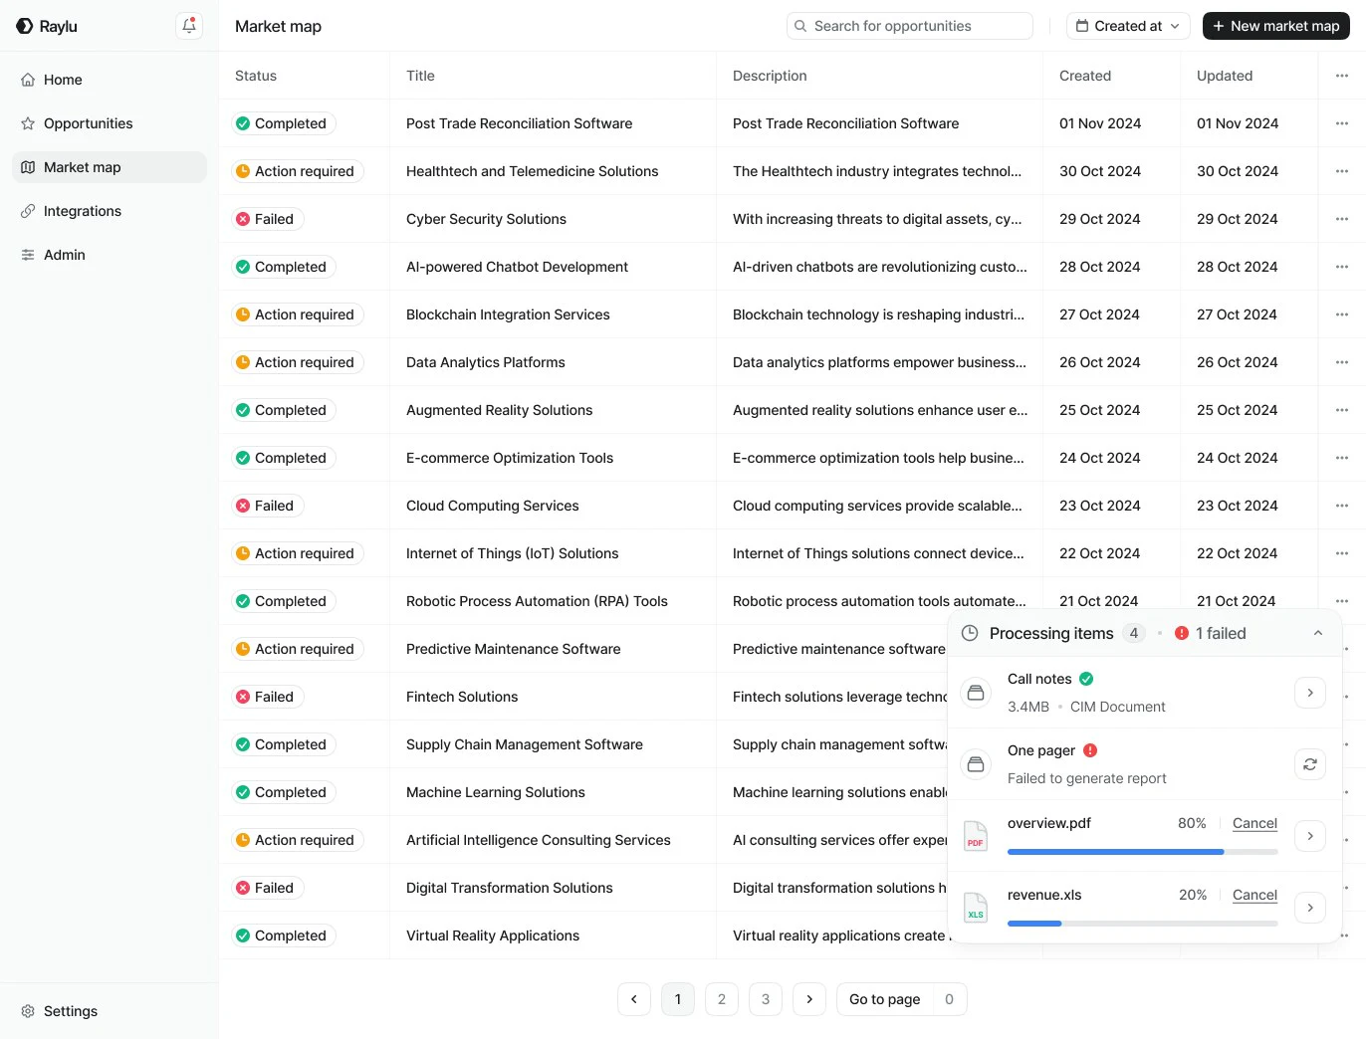The height and width of the screenshot is (1039, 1366).
Task: Click the Failed status on Fintech Solutions row
Action: point(267,697)
